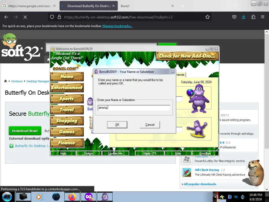
Task: Open the Hill Climb Racing link
Action: [x=207, y=170]
